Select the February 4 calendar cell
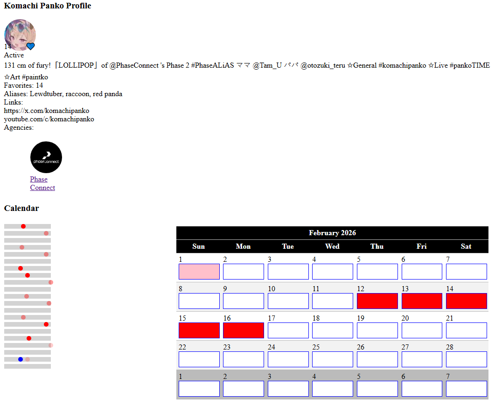 [333, 272]
